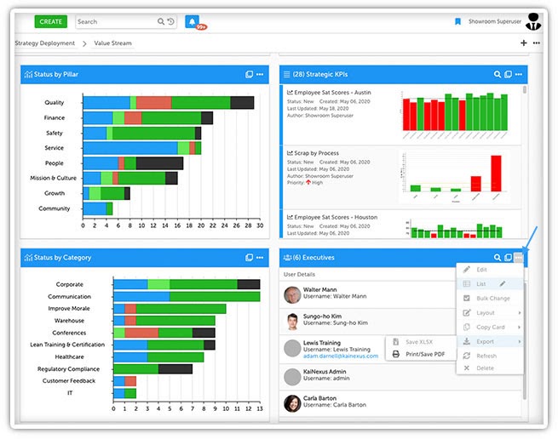Click pencil icon beside List option
558x439 pixels.
(x=502, y=283)
